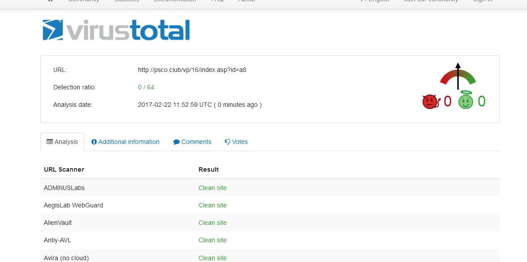Switch to the Votes tab label
The image size is (527, 262).
click(x=240, y=142)
